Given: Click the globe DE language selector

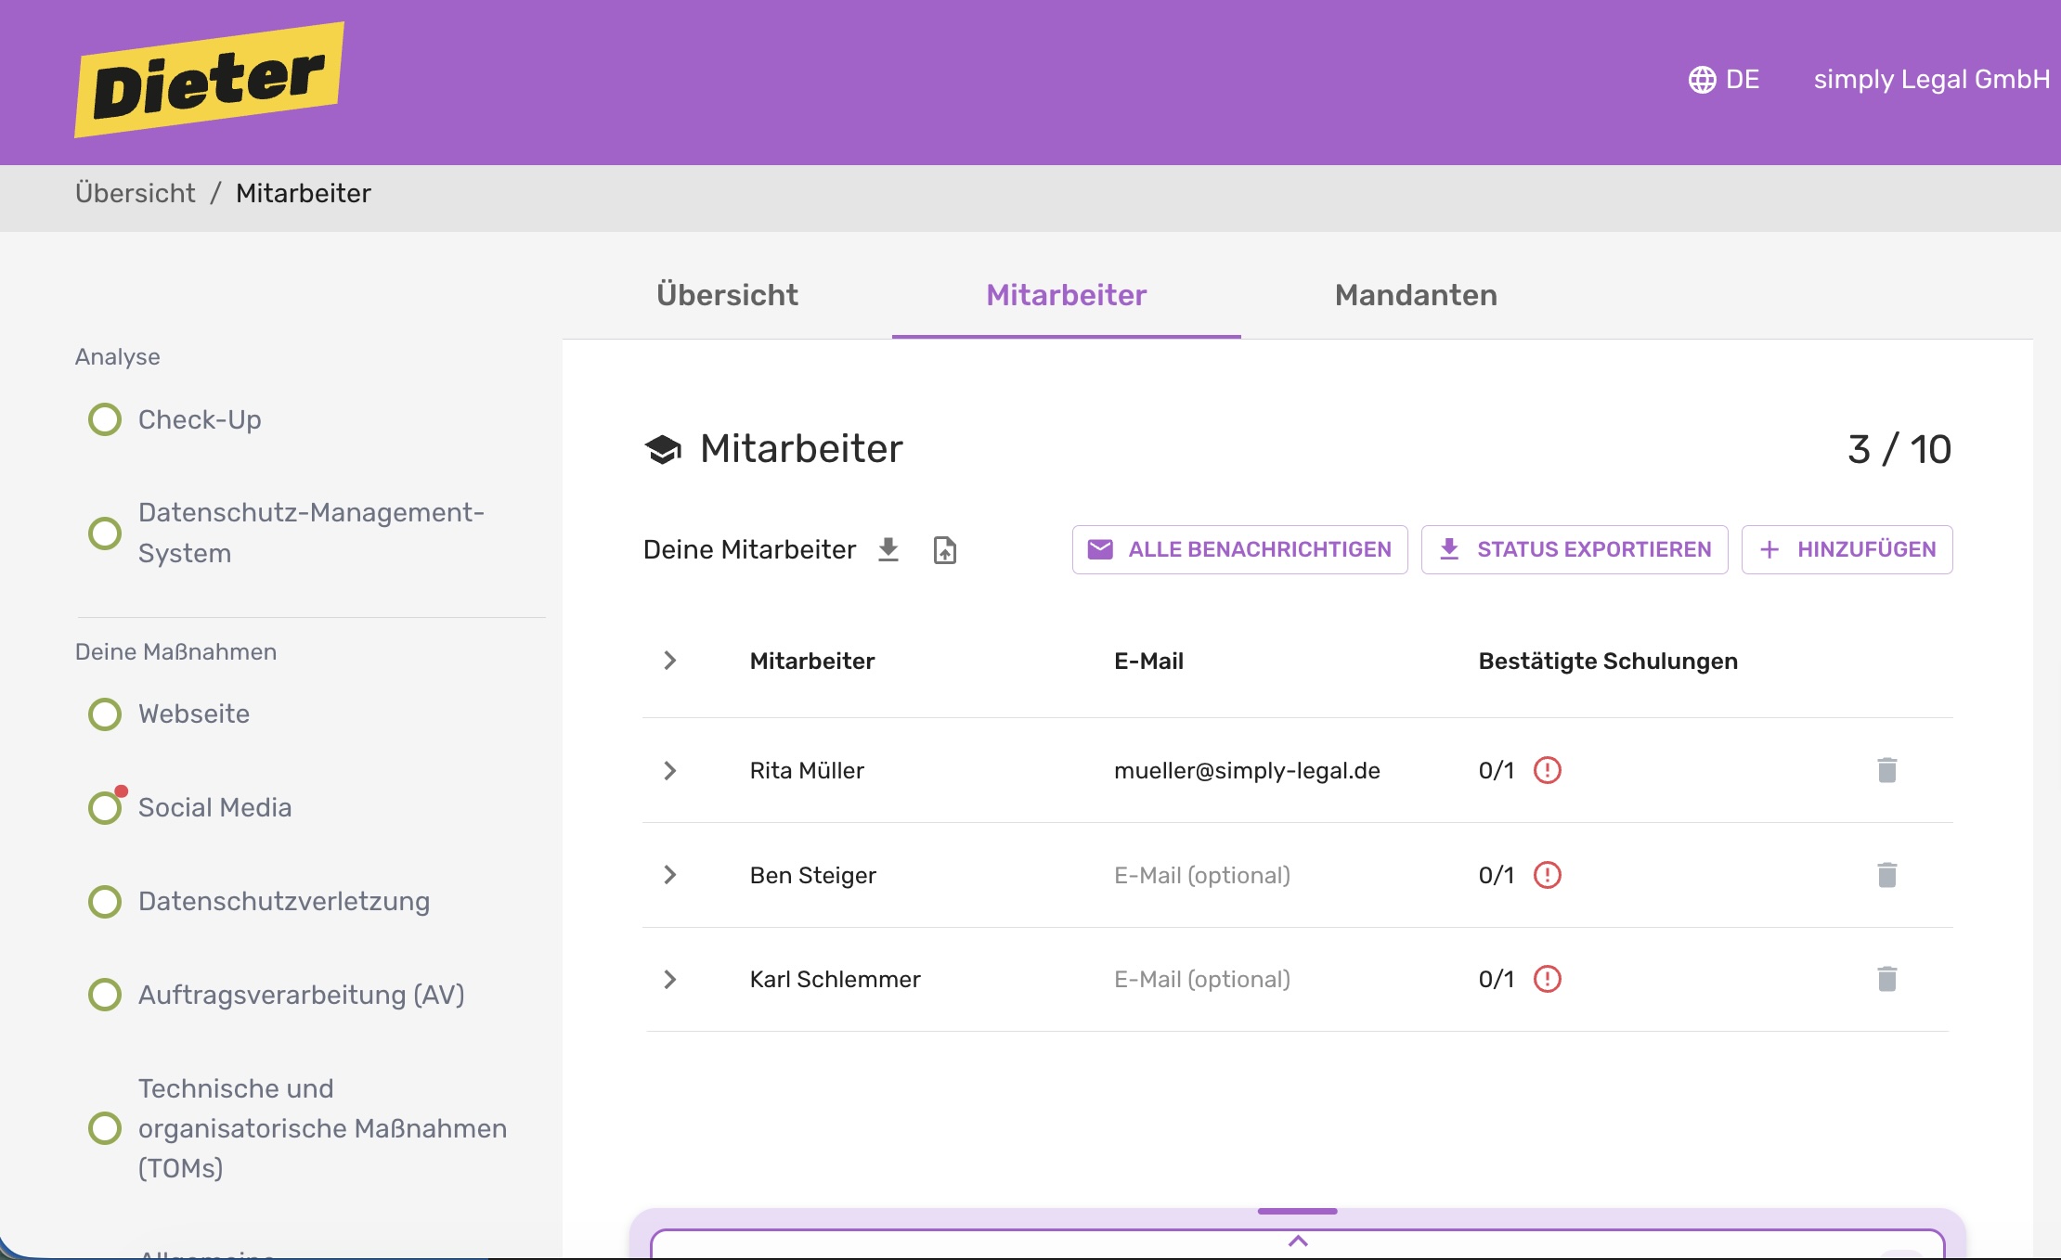Looking at the screenshot, I should coord(1723,80).
